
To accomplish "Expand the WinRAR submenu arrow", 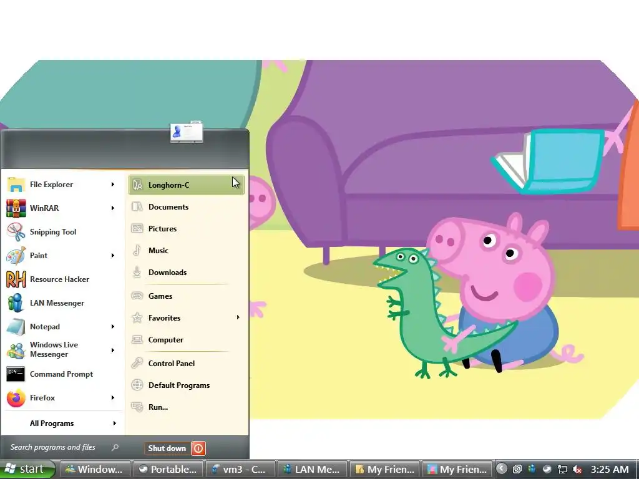I will pyautogui.click(x=113, y=208).
